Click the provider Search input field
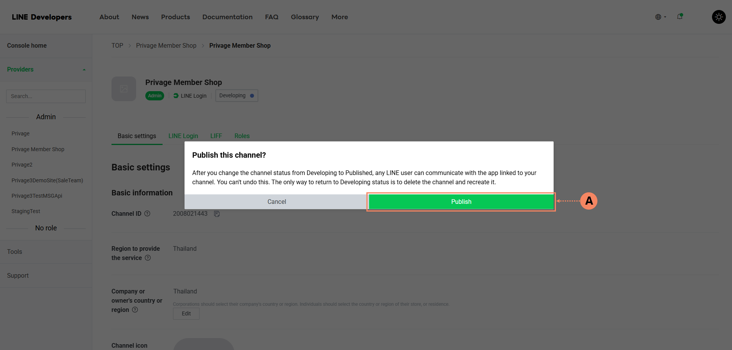The height and width of the screenshot is (350, 732). point(46,96)
